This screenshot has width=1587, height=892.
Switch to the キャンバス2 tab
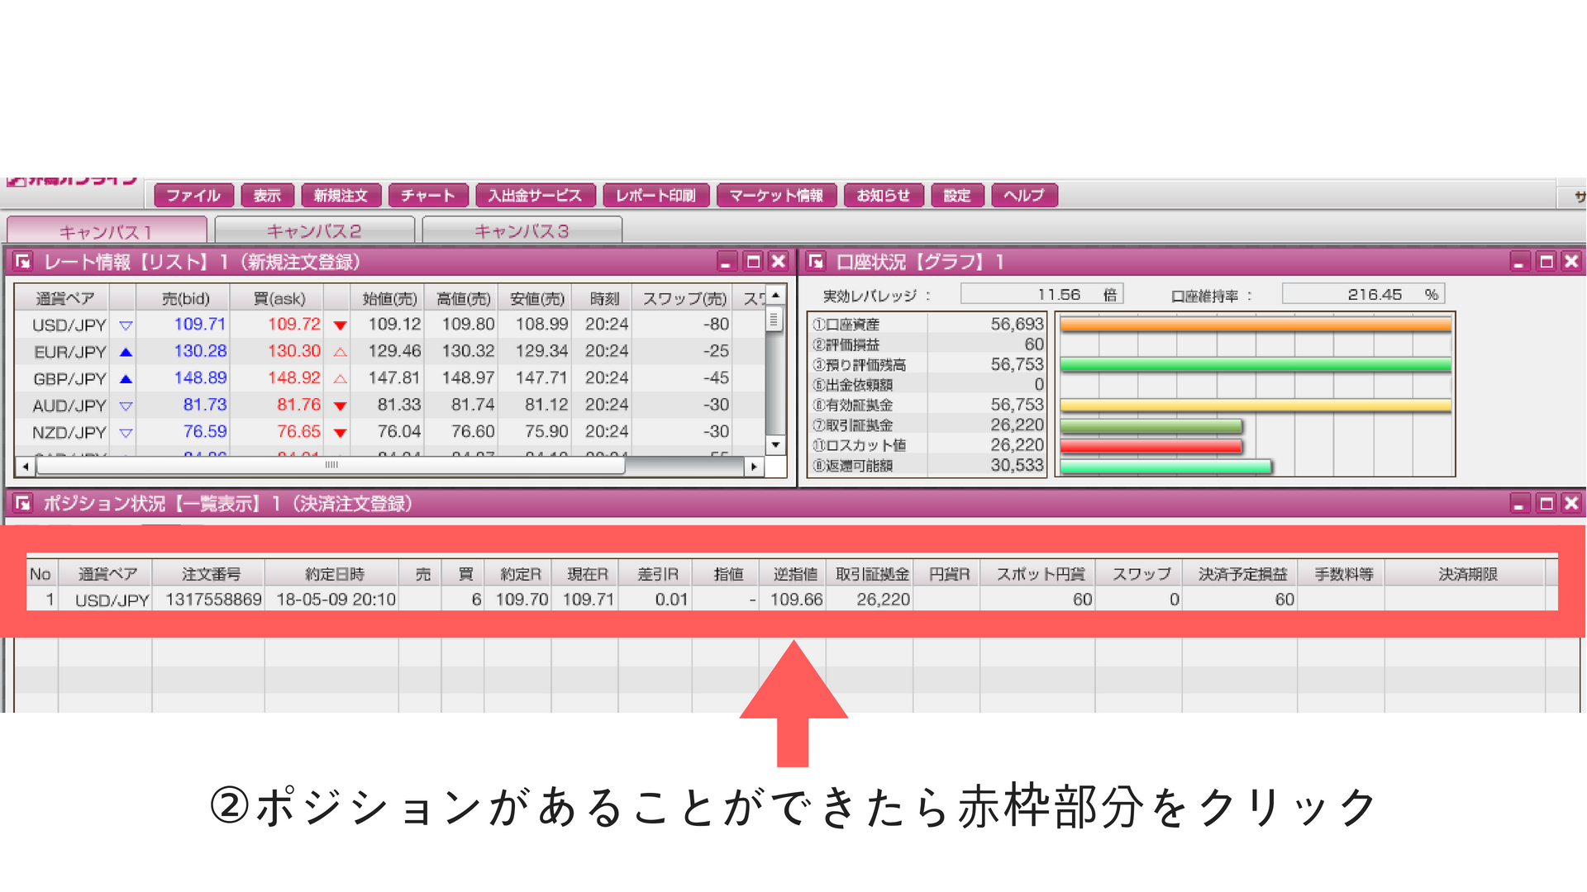314,230
